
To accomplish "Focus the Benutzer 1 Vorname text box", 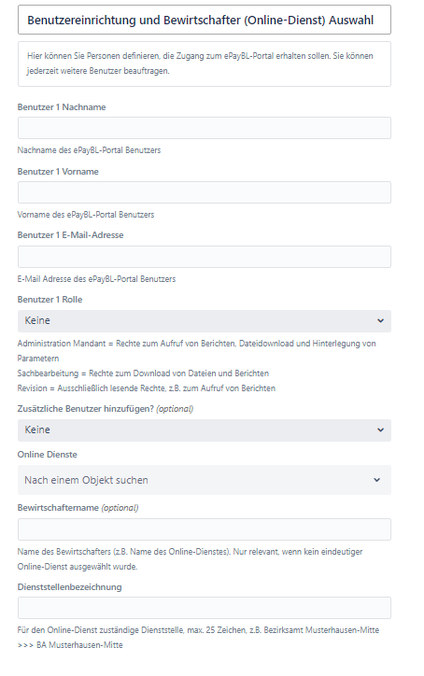I will [204, 192].
